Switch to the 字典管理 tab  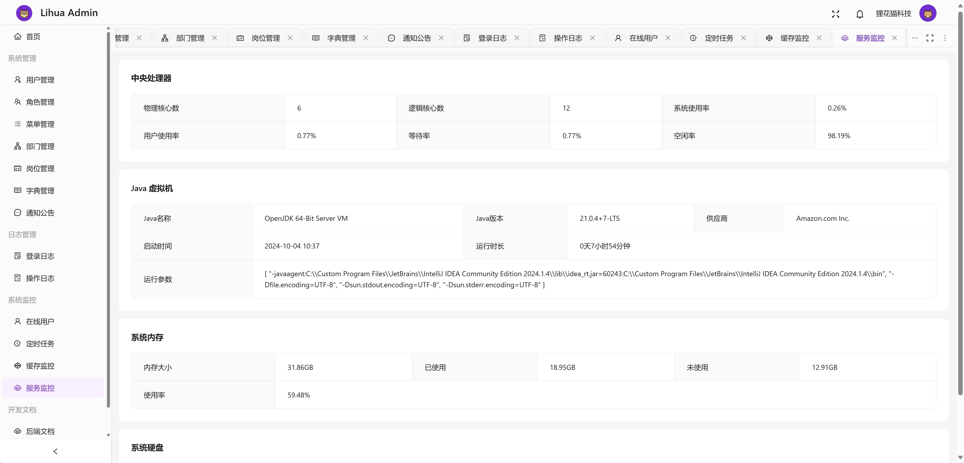pyautogui.click(x=341, y=38)
